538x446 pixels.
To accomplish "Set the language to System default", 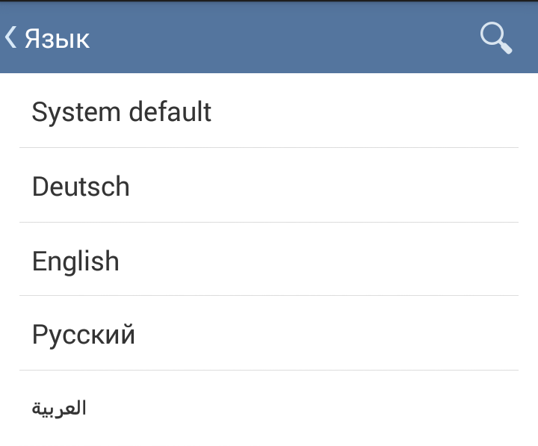I will tap(121, 112).
